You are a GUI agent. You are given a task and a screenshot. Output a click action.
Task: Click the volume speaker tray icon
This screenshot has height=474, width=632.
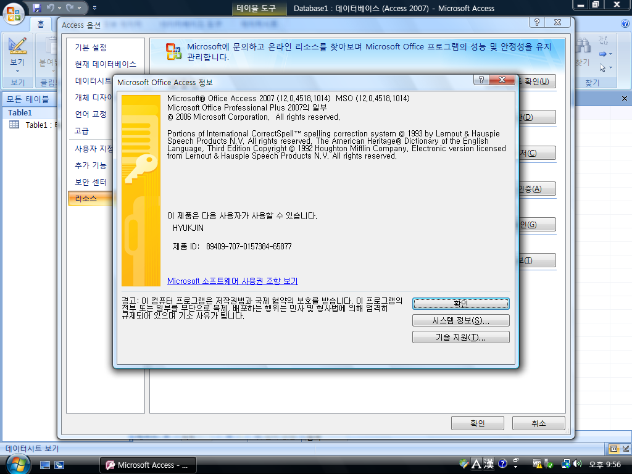(577, 464)
